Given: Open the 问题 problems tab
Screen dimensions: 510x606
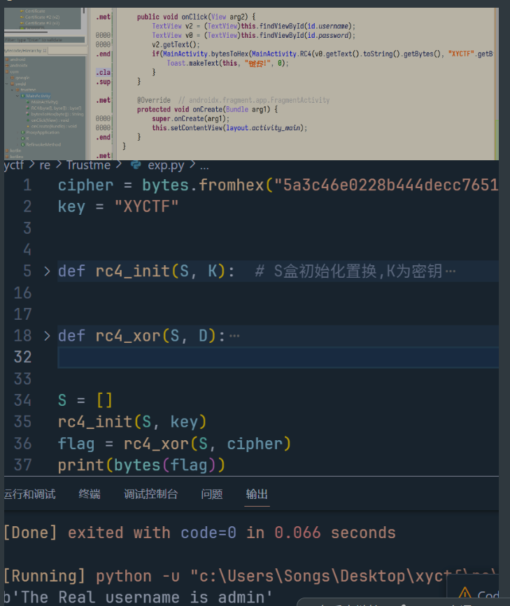Looking at the screenshot, I should pyautogui.click(x=211, y=494).
